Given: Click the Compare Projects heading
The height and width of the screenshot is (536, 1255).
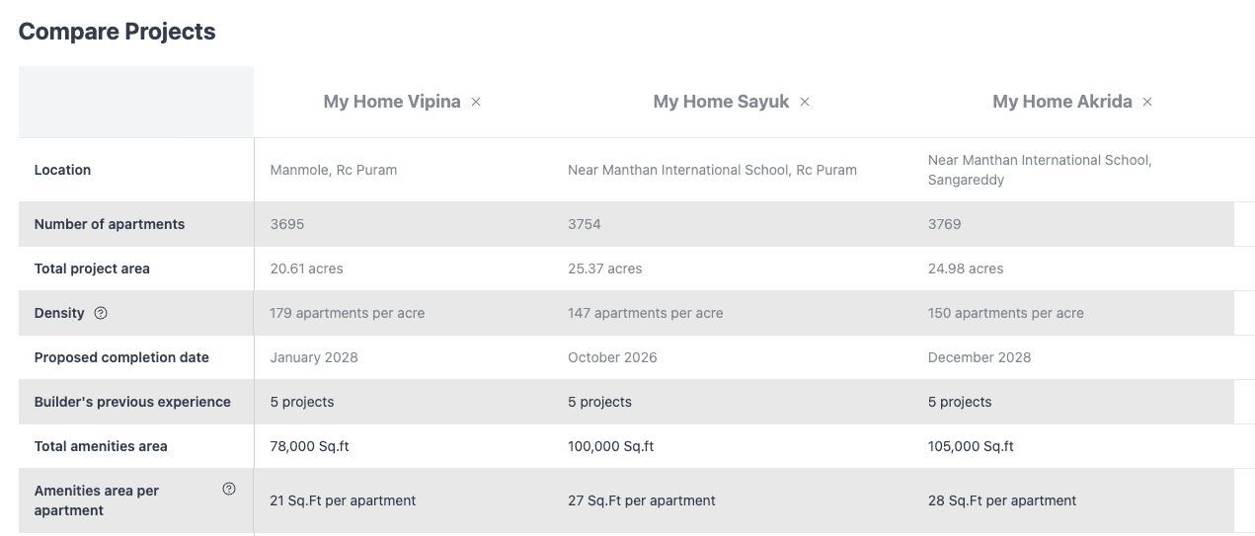Looking at the screenshot, I should tap(117, 32).
